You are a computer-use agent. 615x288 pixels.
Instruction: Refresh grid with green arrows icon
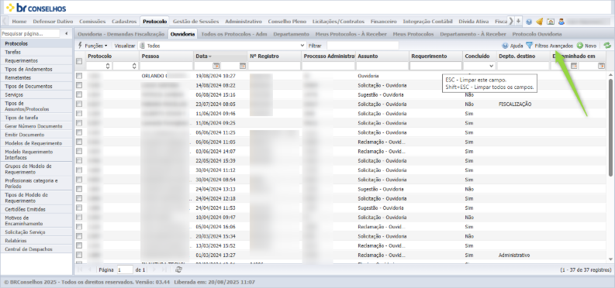607,46
